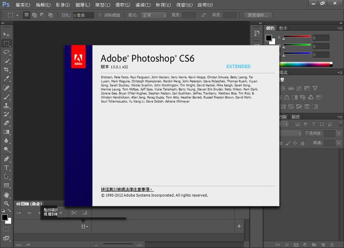Screen dimensions: 344x248
Task: Select the Pen tool
Action: [x=6, y=159]
